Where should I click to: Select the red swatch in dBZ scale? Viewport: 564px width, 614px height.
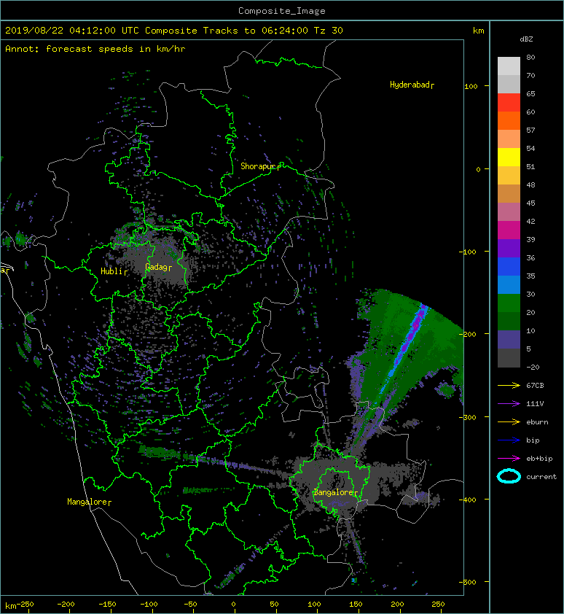coord(509,103)
